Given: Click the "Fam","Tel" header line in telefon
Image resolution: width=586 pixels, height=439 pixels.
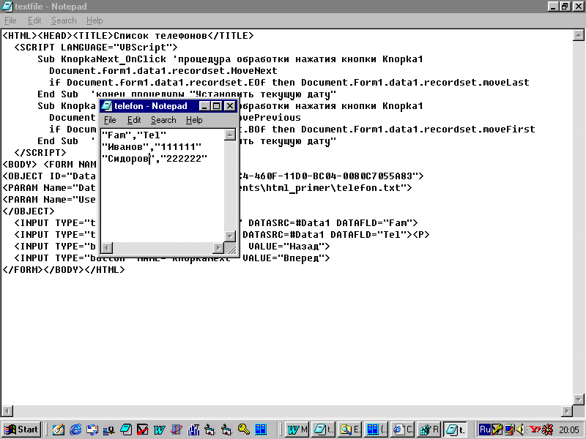Looking at the screenshot, I should pos(134,135).
